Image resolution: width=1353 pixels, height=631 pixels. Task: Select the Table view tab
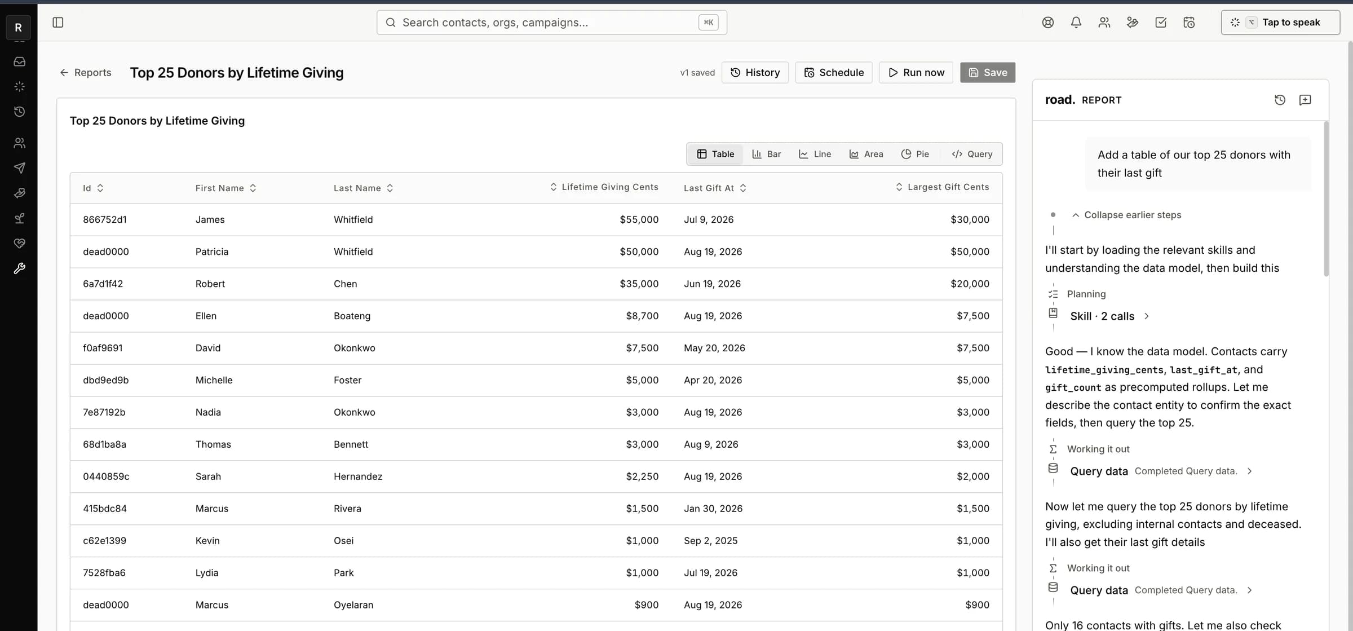(715, 154)
